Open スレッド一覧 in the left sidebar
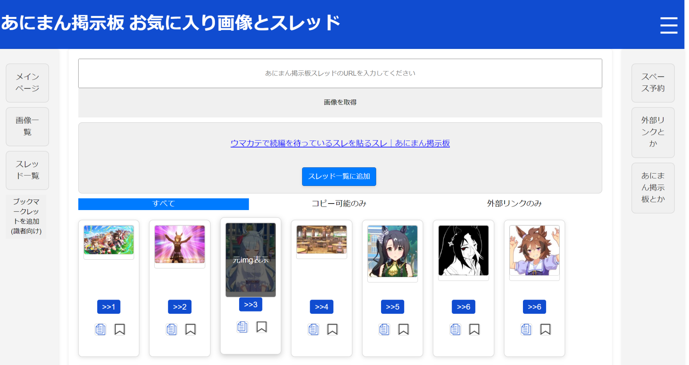 [x=28, y=170]
